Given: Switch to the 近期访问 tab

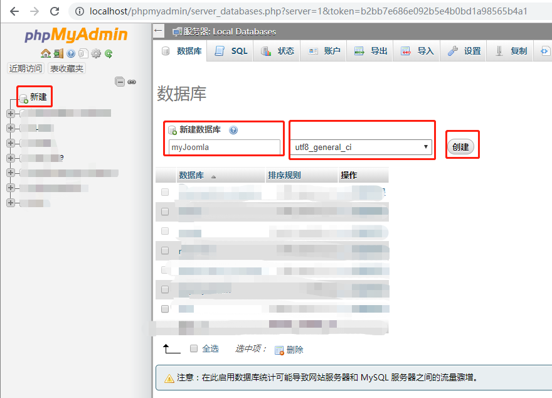Looking at the screenshot, I should point(26,68).
